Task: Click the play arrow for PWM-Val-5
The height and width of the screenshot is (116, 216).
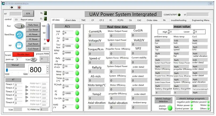Action: tap(27, 97)
